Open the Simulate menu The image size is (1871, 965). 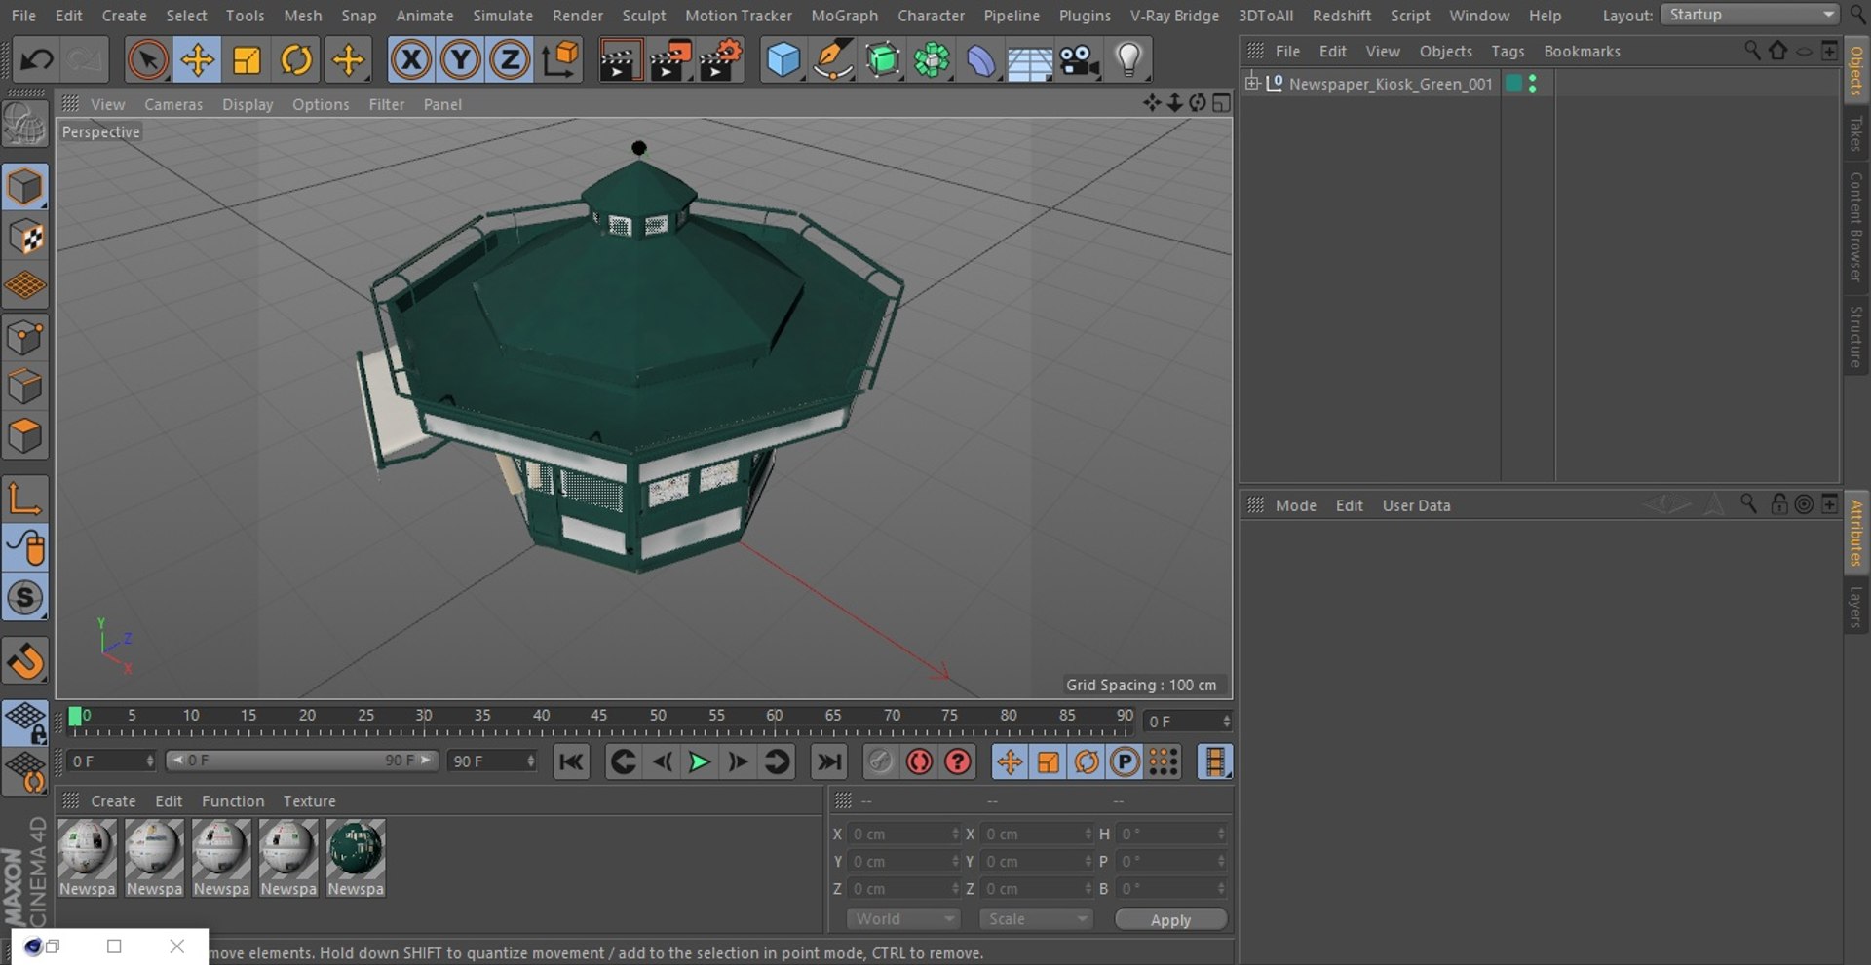coord(503,16)
